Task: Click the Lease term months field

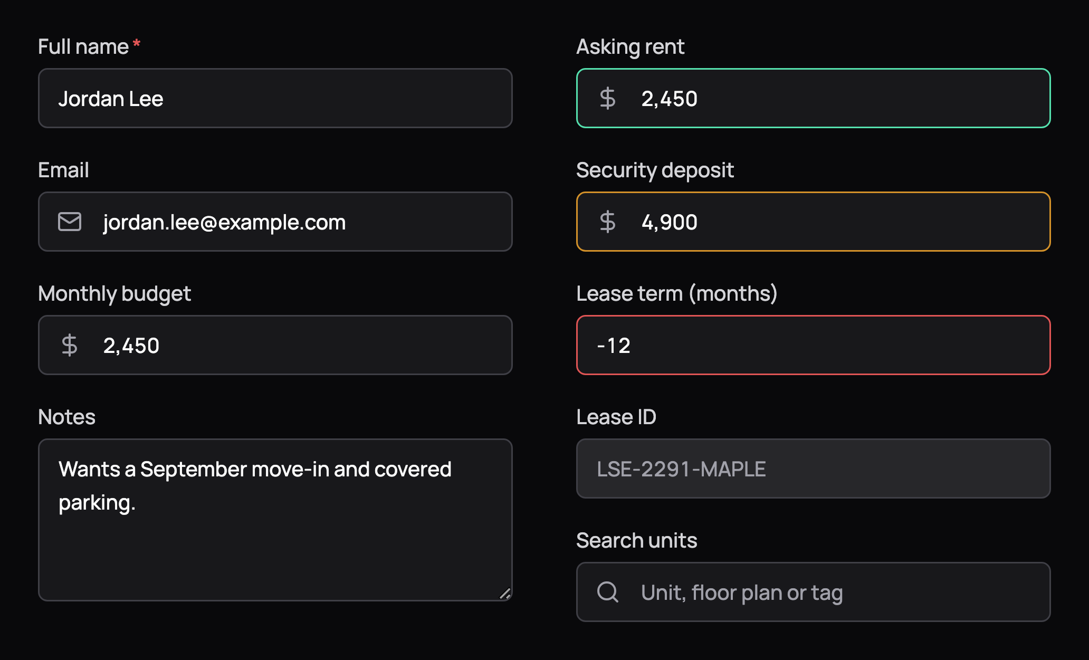Action: click(813, 345)
